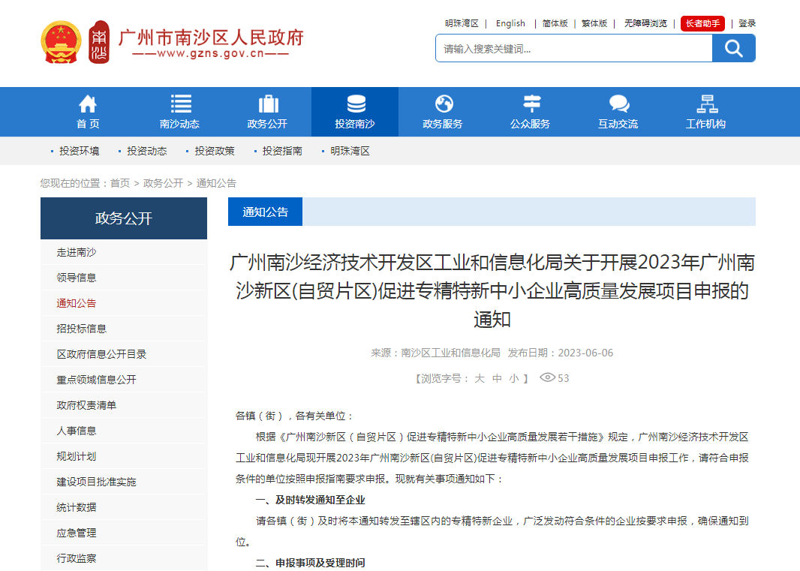Click heading 二、申报事项及受理时间
Viewport: 800px width, 571px height.
[310, 563]
